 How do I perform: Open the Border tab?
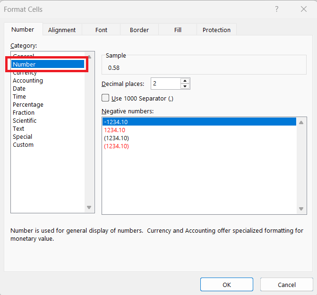(139, 30)
